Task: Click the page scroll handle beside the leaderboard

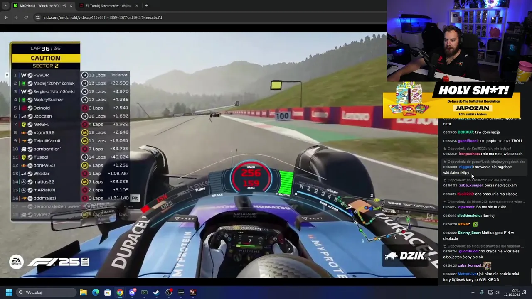Action: point(7,75)
